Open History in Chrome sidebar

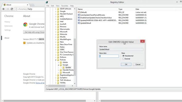point(7,22)
